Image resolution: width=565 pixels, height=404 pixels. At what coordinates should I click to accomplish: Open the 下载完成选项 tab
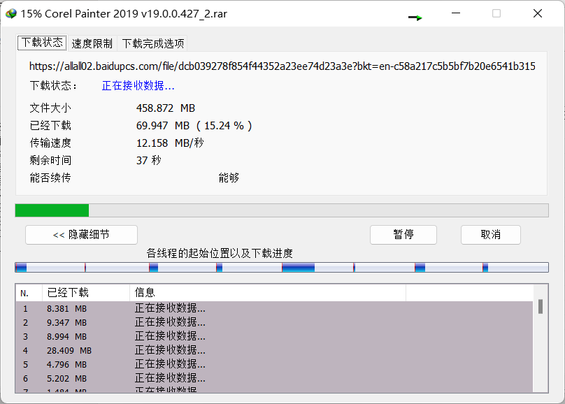tap(153, 43)
